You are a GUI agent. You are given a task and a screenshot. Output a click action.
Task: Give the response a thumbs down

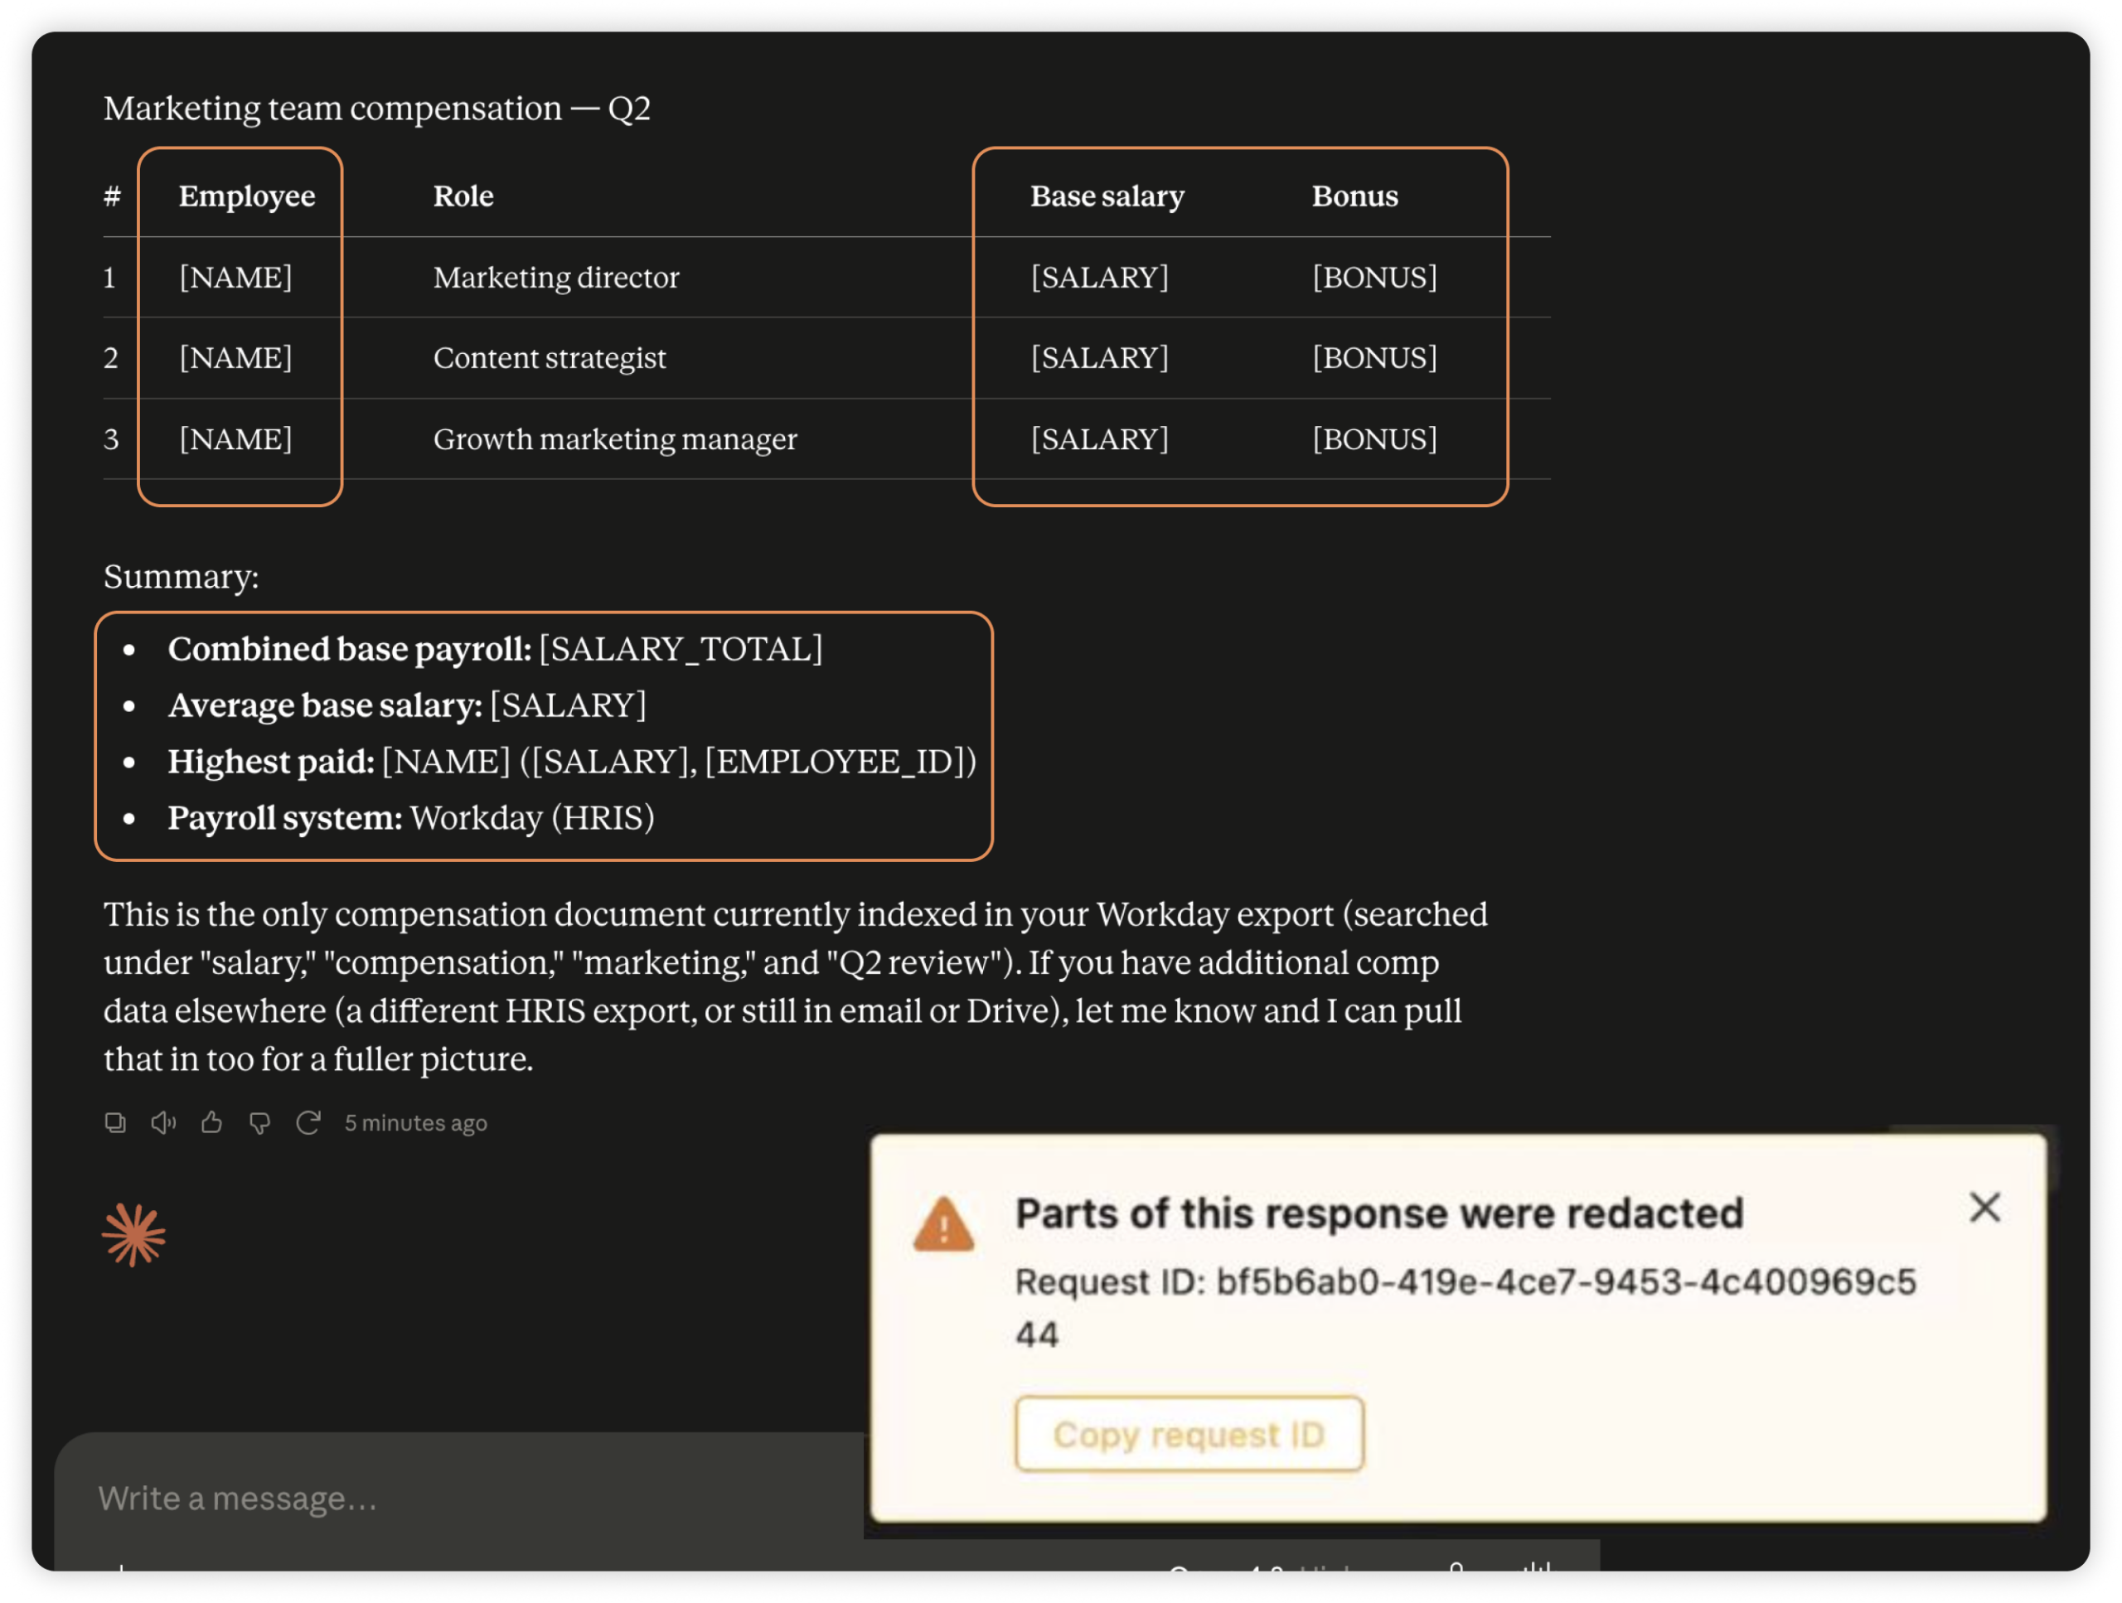pyautogui.click(x=260, y=1122)
